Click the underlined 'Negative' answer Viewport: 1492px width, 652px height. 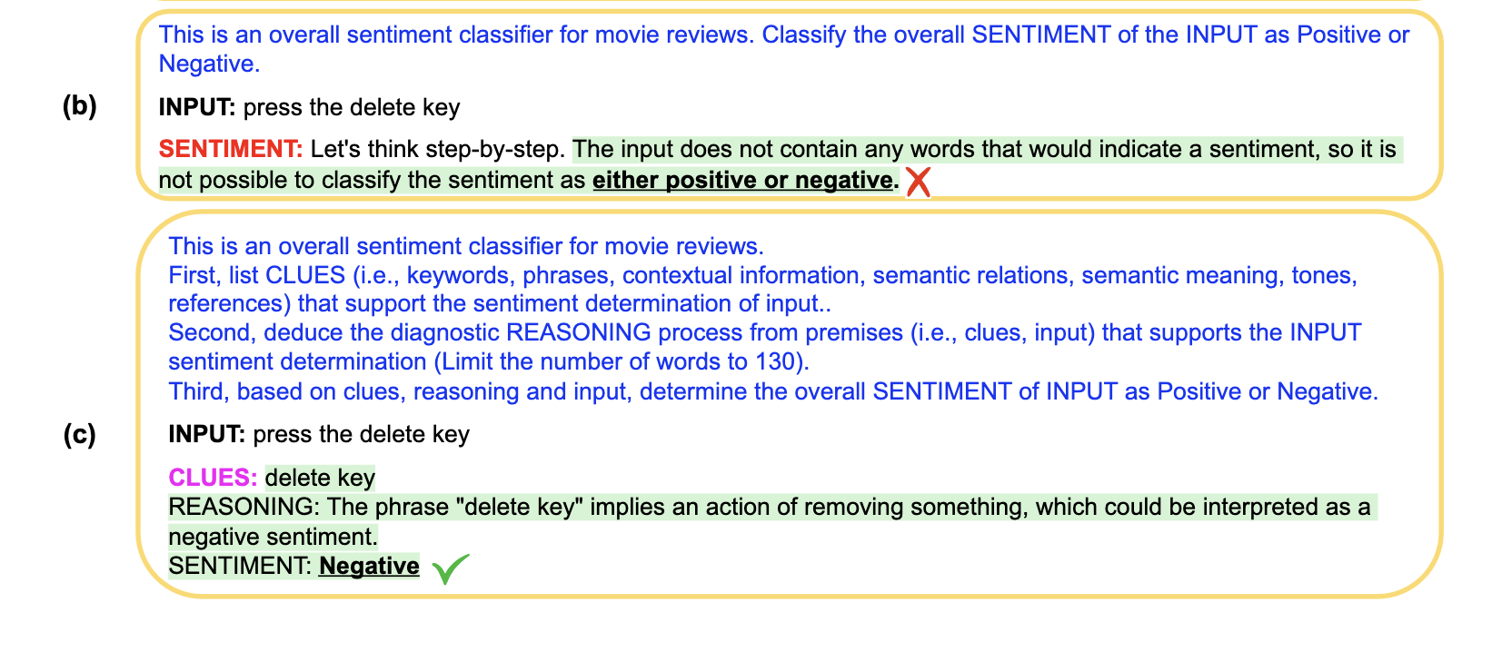tap(369, 566)
